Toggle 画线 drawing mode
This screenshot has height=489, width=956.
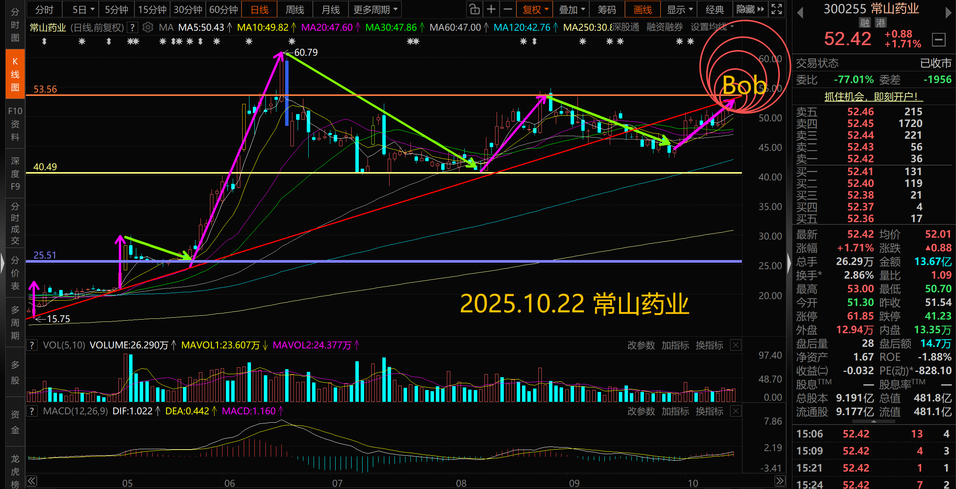pyautogui.click(x=642, y=9)
